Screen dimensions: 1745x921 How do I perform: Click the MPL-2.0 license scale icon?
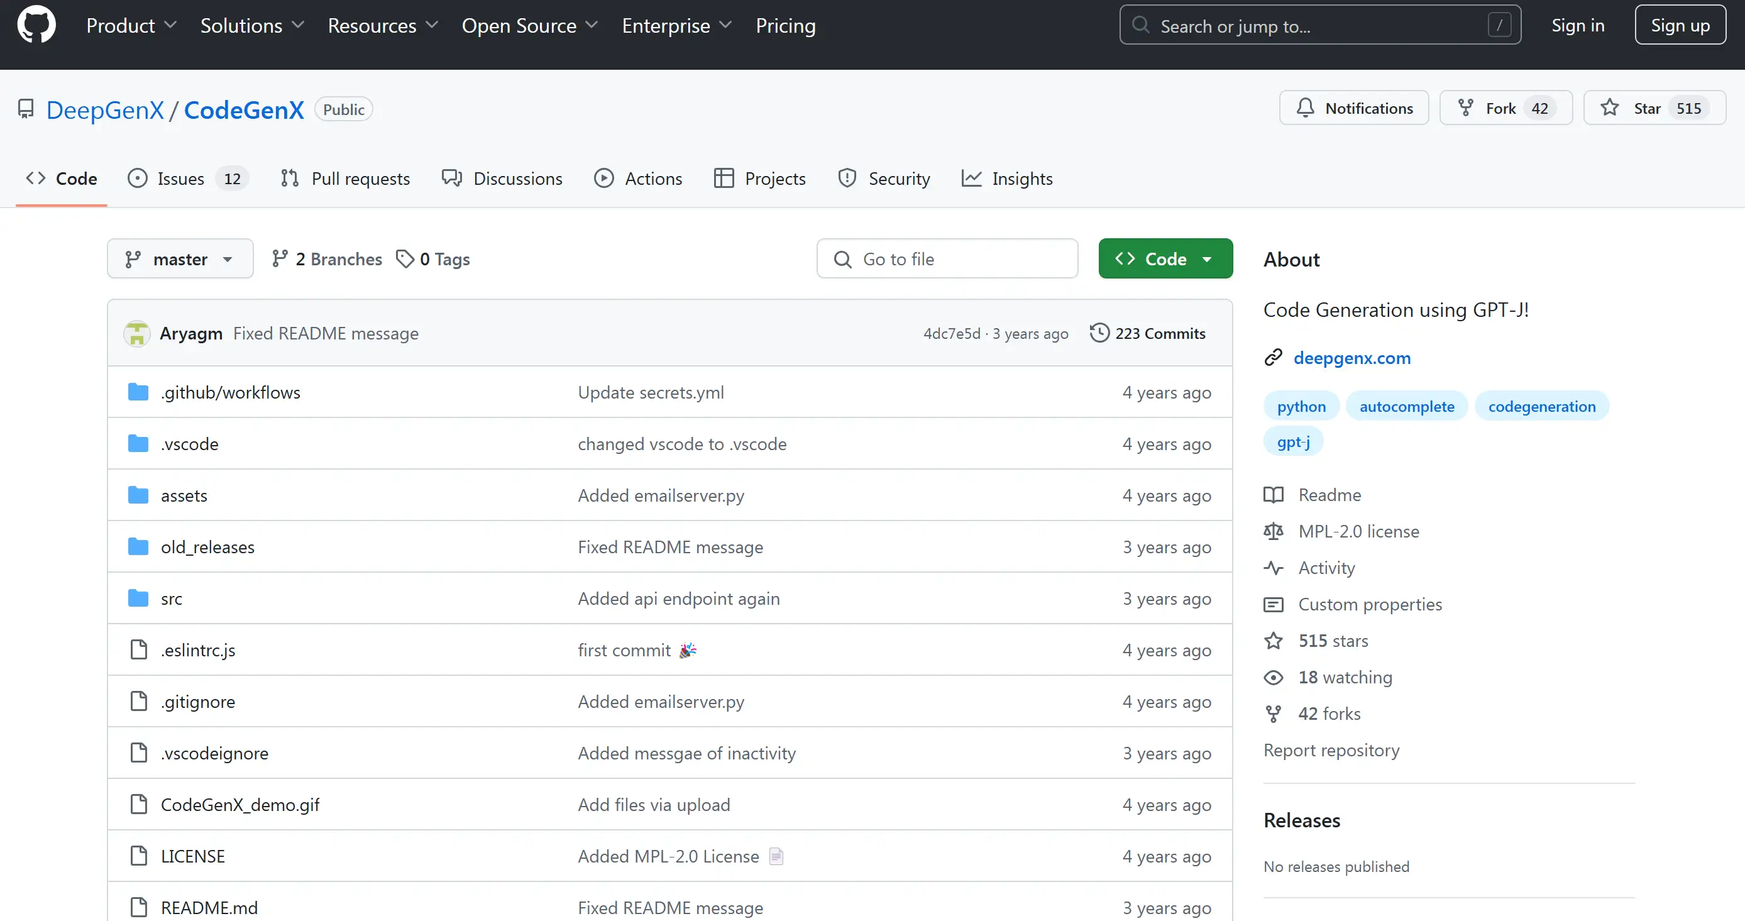(x=1274, y=532)
